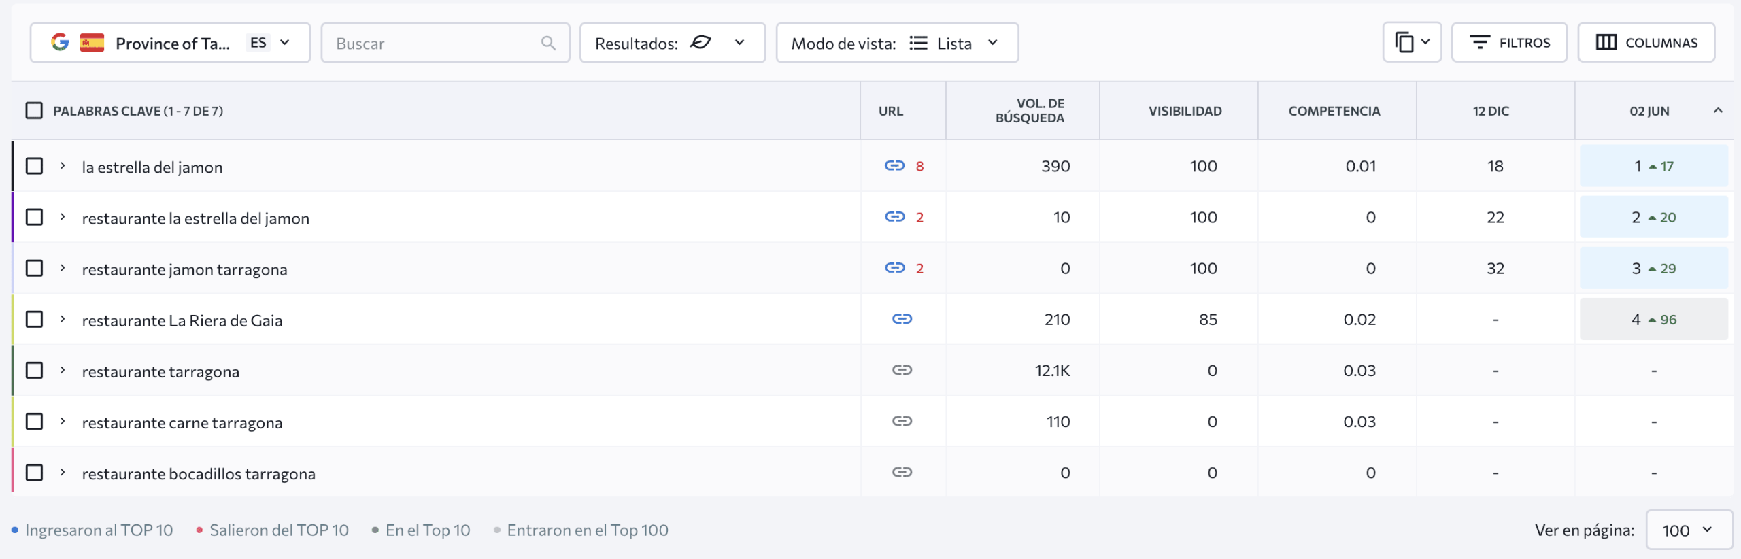
Task: Click position cell 2 ▲20
Action: tap(1653, 217)
